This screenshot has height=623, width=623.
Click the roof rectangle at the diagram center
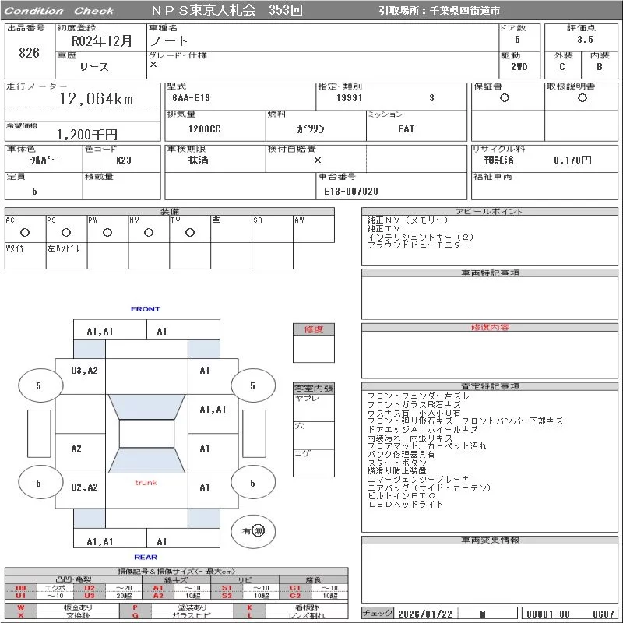(146, 434)
